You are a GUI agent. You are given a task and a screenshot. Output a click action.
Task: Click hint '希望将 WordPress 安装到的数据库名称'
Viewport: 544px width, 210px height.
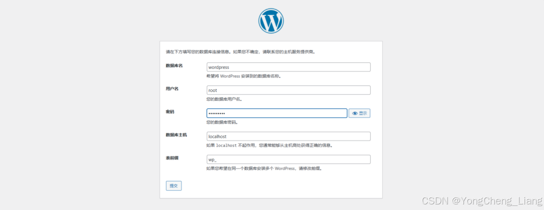click(x=244, y=76)
